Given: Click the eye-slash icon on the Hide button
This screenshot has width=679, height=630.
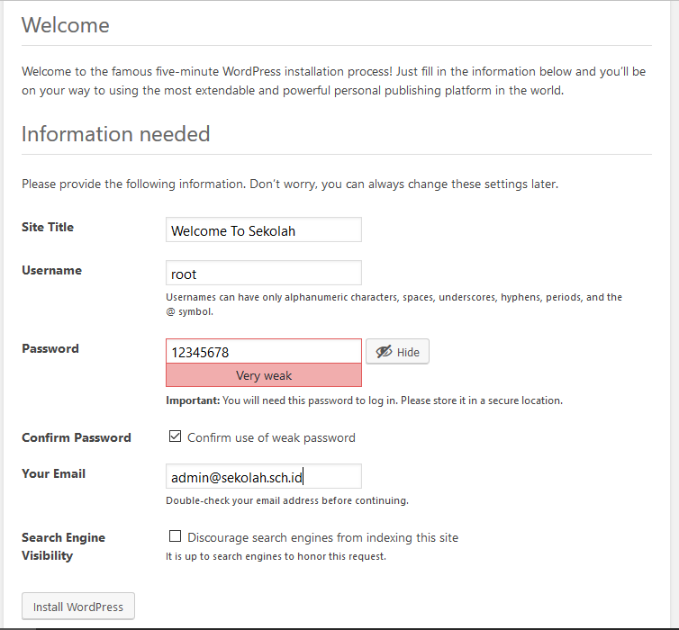Looking at the screenshot, I should (x=385, y=352).
